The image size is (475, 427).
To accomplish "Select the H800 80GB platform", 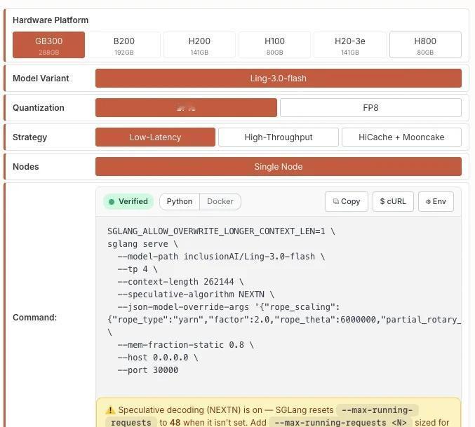I will point(425,45).
